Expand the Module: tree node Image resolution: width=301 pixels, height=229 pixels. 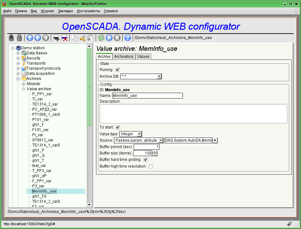coord(23,84)
